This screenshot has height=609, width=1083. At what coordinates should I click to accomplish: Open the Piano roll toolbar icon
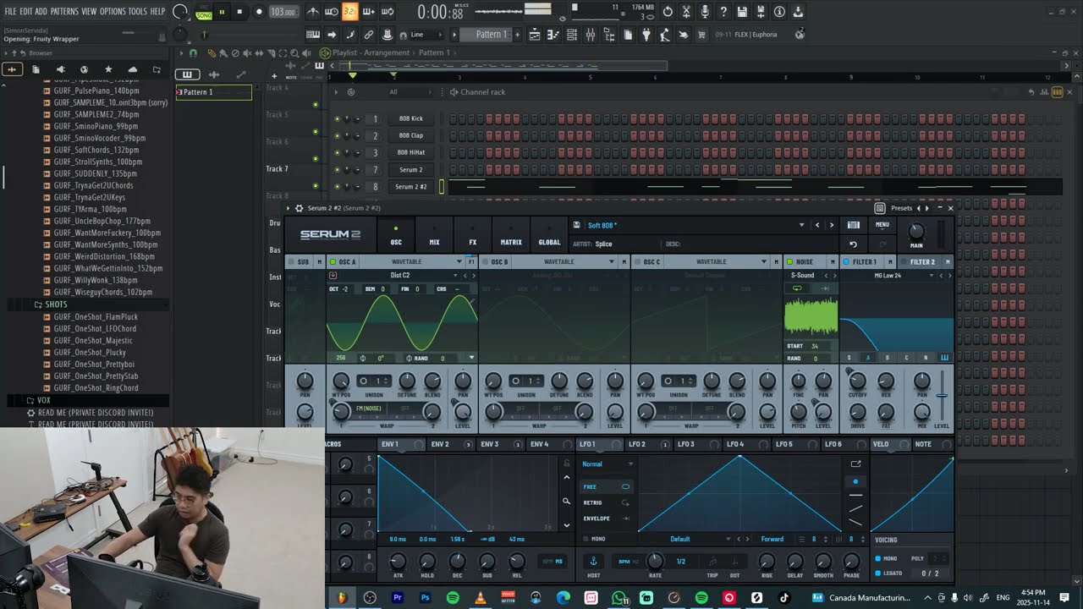tap(553, 35)
